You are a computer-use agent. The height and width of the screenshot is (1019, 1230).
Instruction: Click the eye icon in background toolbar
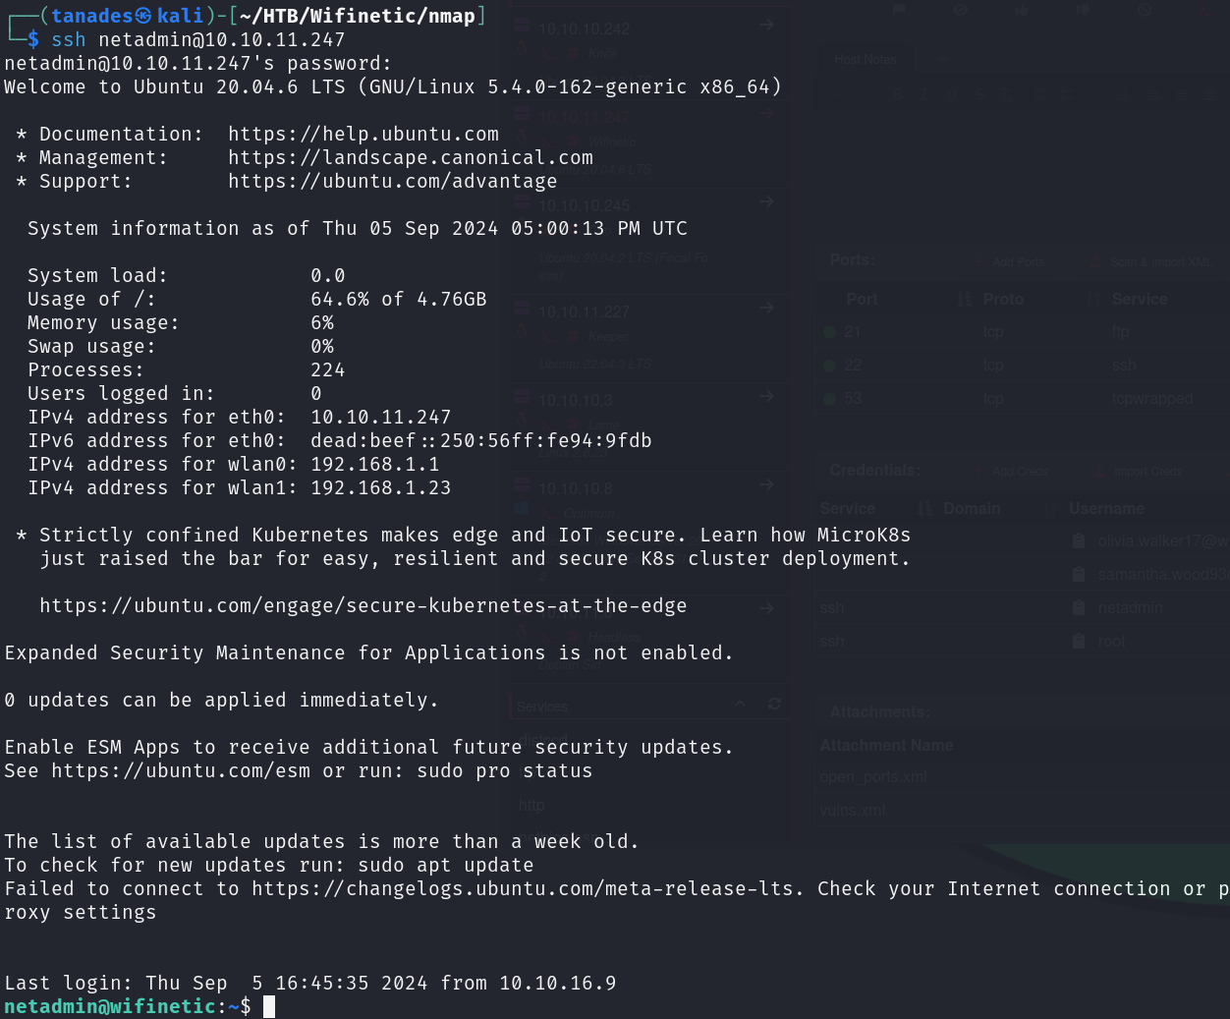[x=960, y=9]
